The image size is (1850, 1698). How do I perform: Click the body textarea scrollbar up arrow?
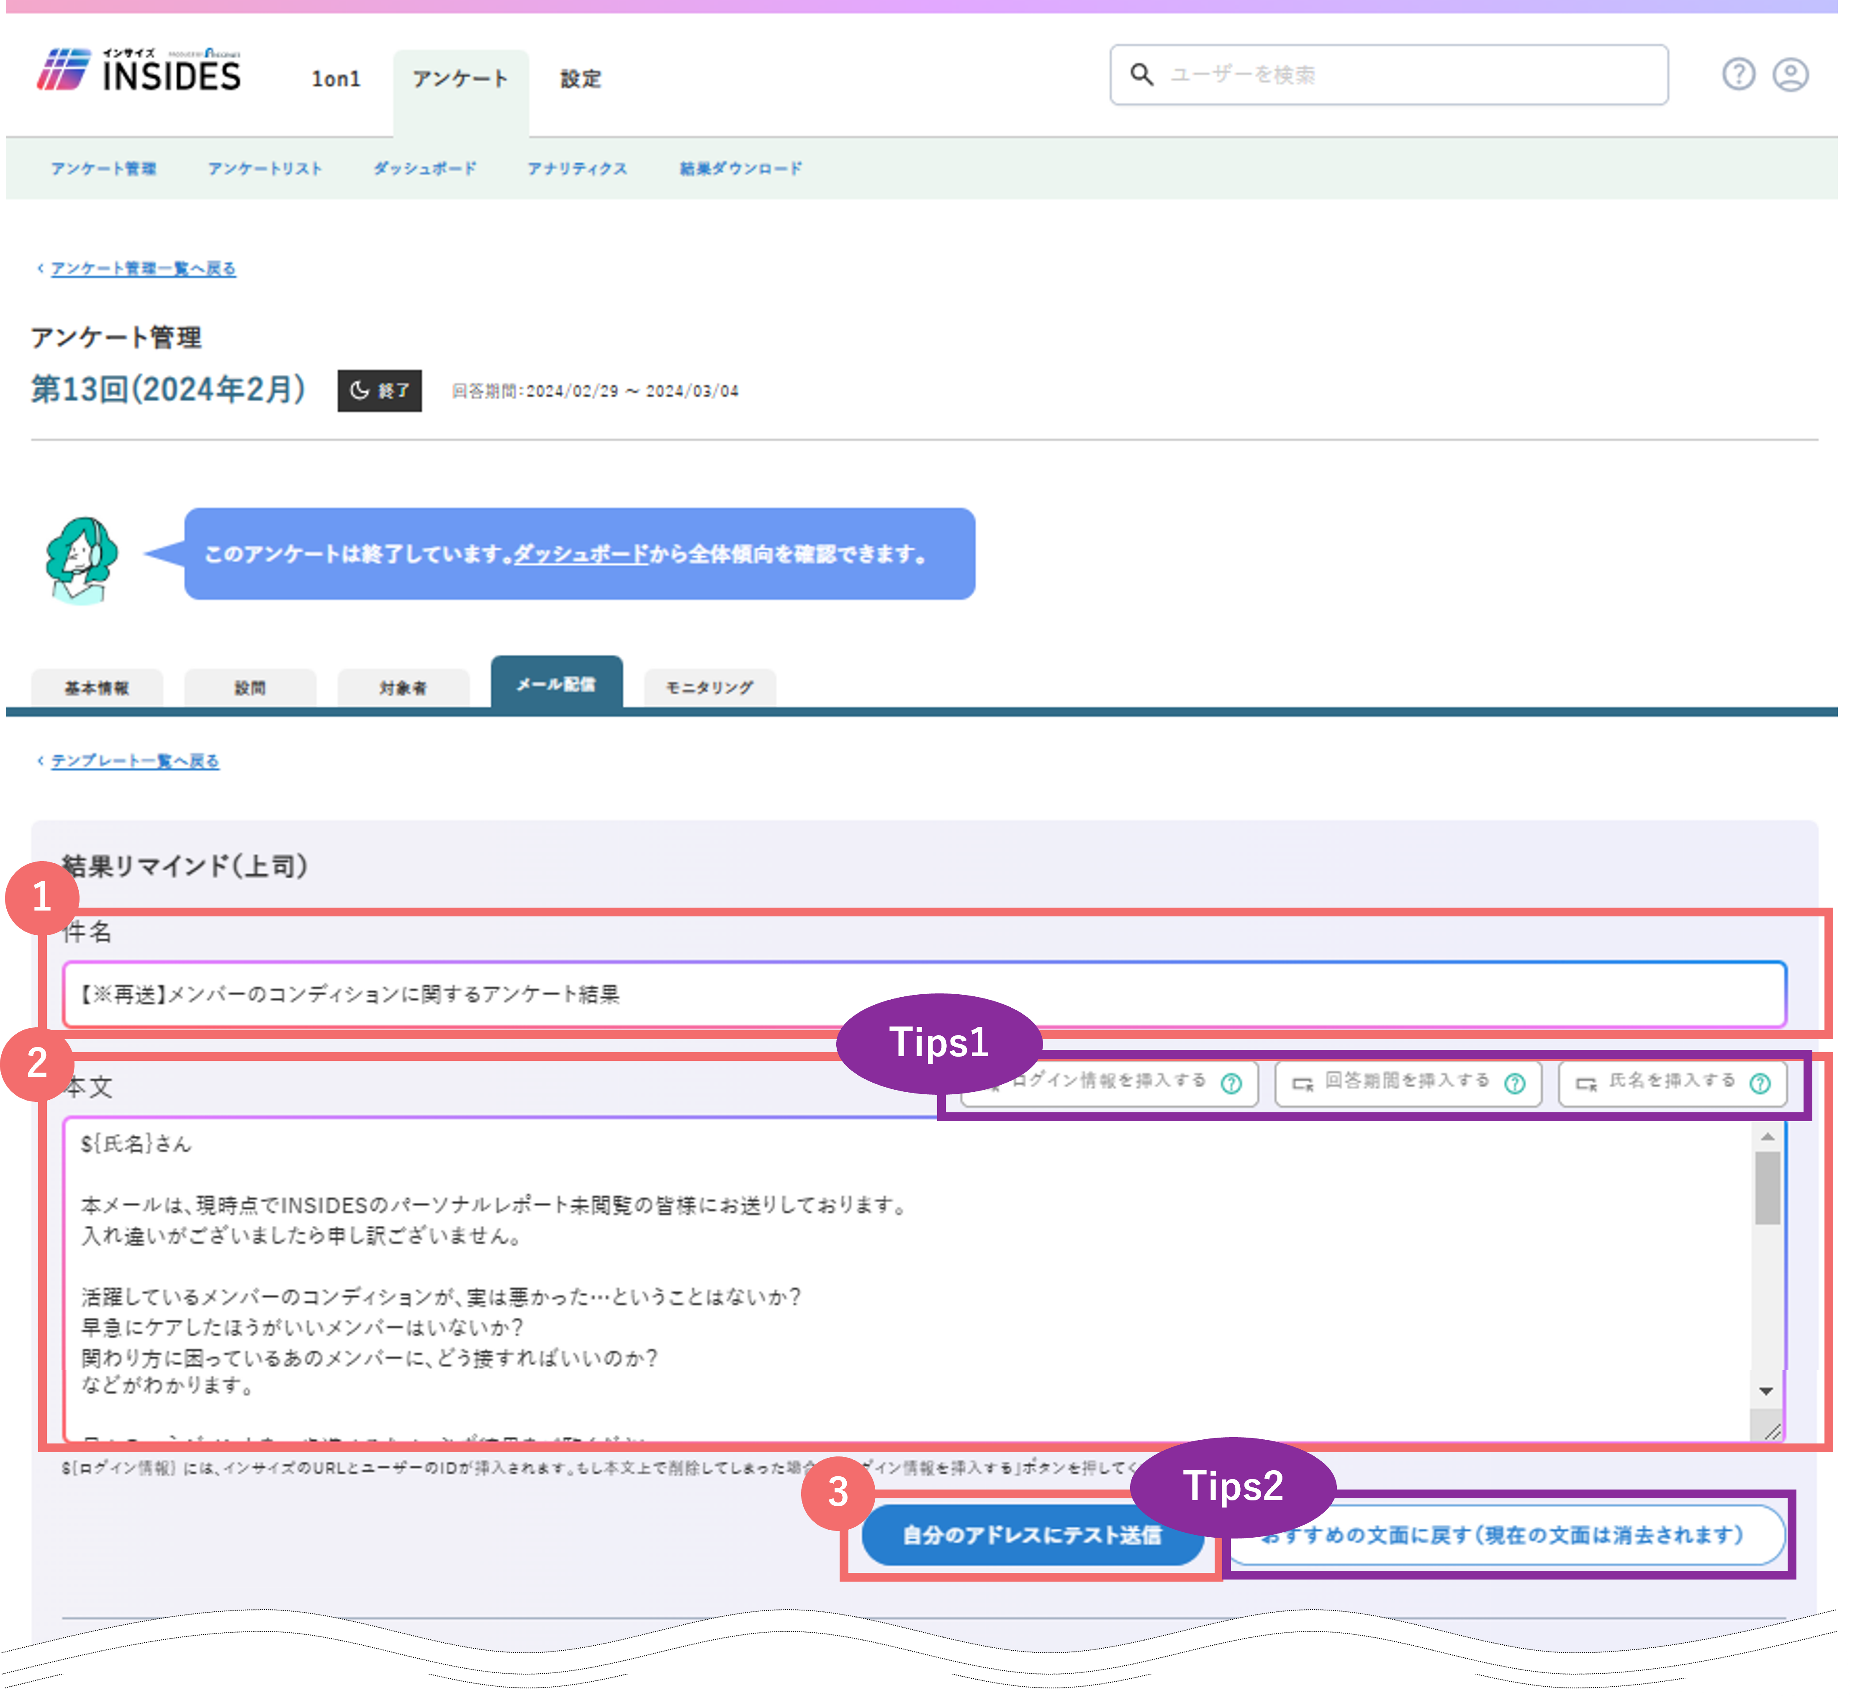[1767, 1137]
